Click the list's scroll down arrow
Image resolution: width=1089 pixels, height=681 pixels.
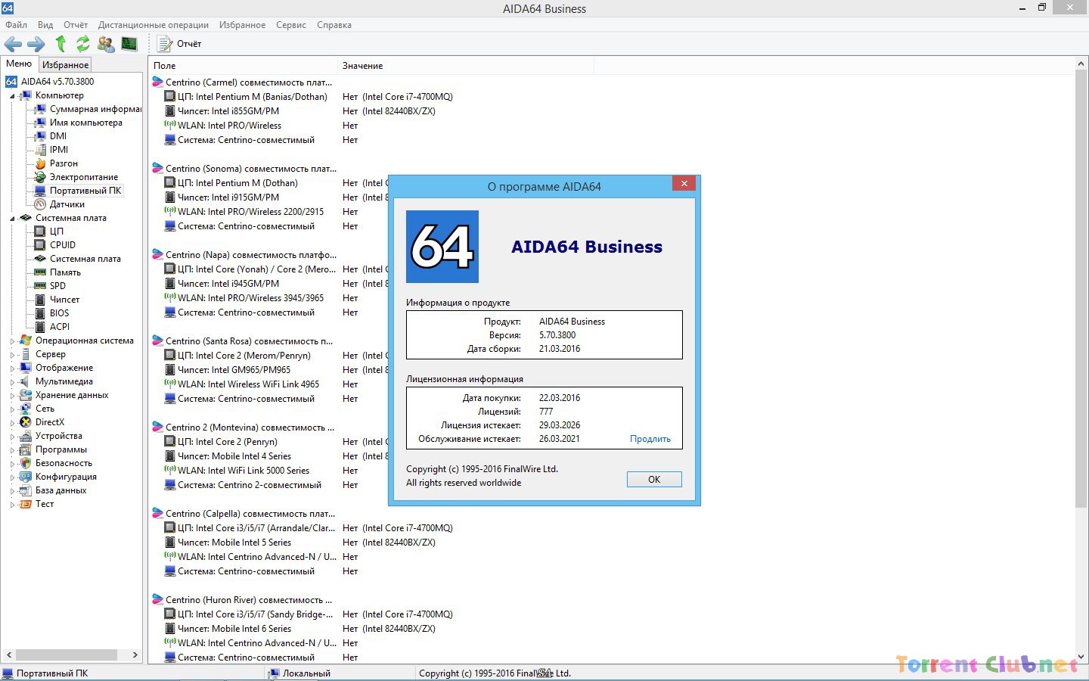coord(1081,657)
